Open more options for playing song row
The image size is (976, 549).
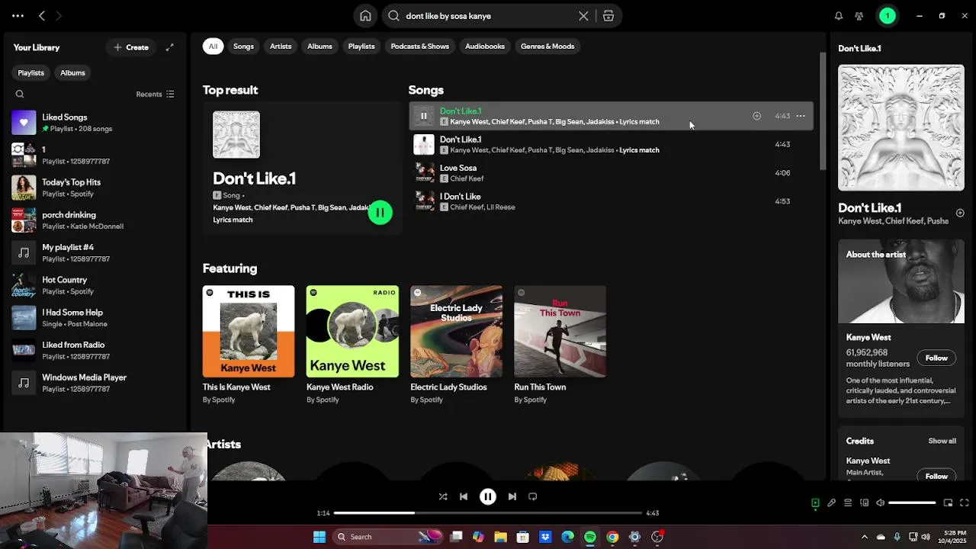(x=801, y=116)
